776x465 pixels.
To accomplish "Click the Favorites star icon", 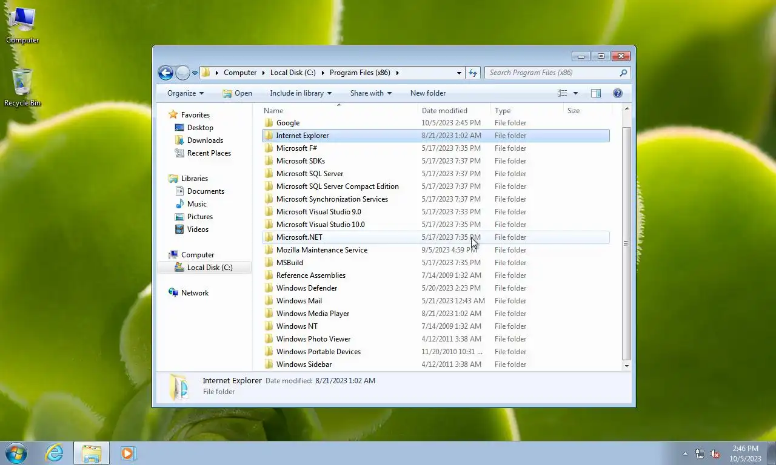I will click(x=173, y=114).
